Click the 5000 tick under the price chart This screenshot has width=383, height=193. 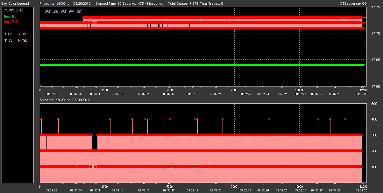(169, 90)
